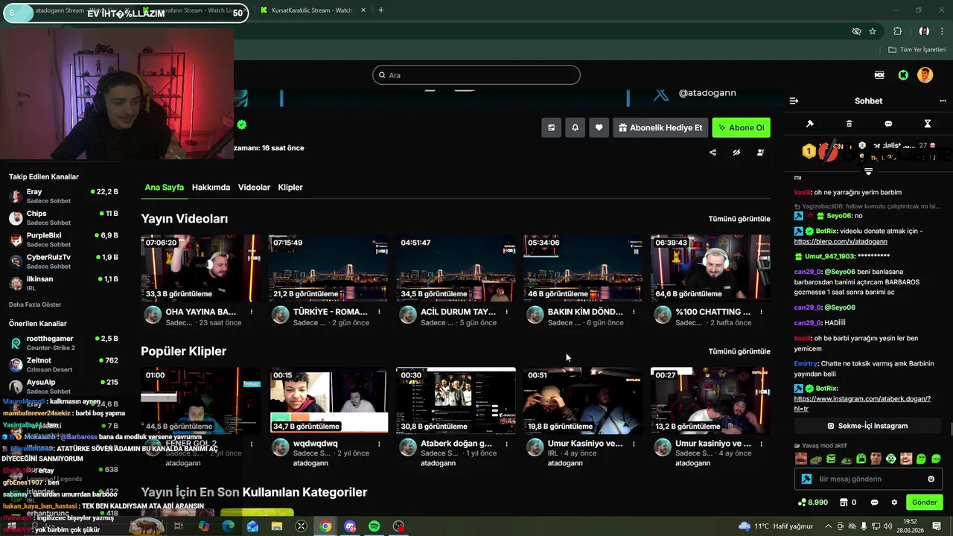Open the blerp.com/x/atadogann link
The image size is (953, 536).
click(x=841, y=241)
